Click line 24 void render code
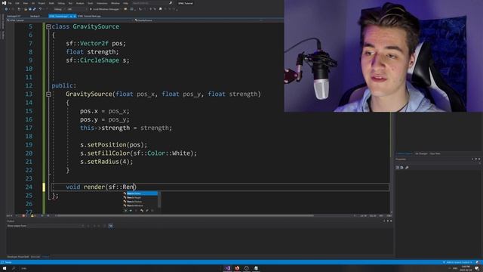 101,187
